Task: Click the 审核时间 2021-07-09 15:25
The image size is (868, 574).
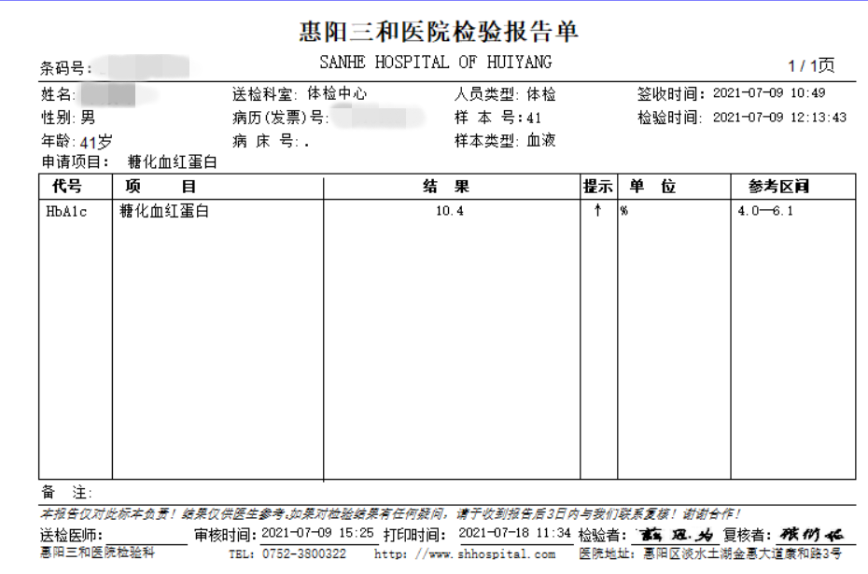Action: 284,534
